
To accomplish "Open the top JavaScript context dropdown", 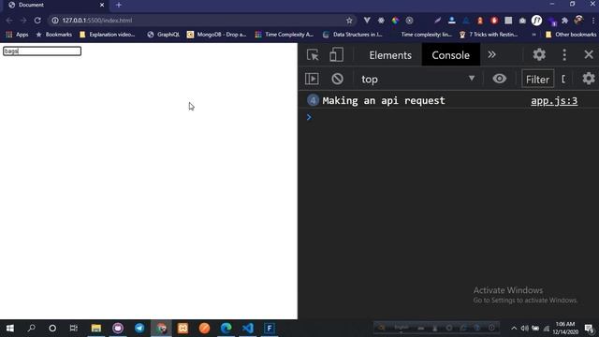I will [418, 79].
